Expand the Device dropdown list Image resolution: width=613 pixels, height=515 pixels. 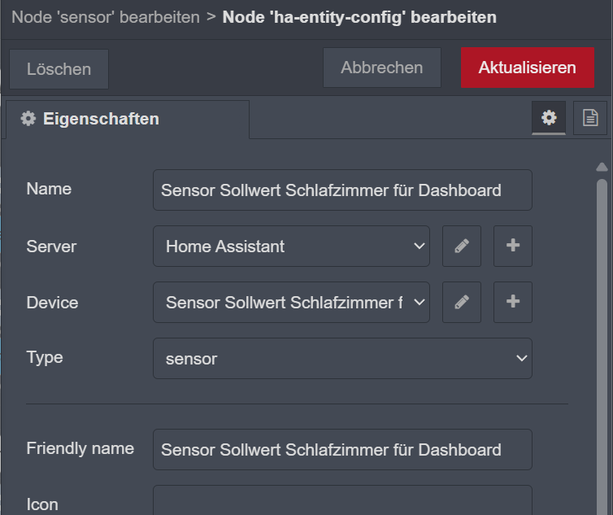point(291,302)
